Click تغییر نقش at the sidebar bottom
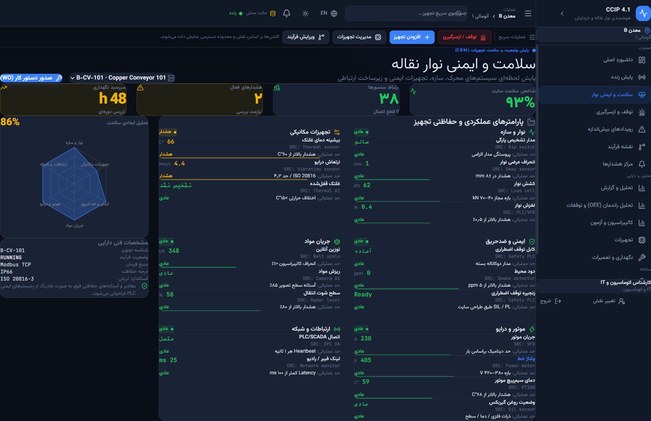 tap(609, 301)
